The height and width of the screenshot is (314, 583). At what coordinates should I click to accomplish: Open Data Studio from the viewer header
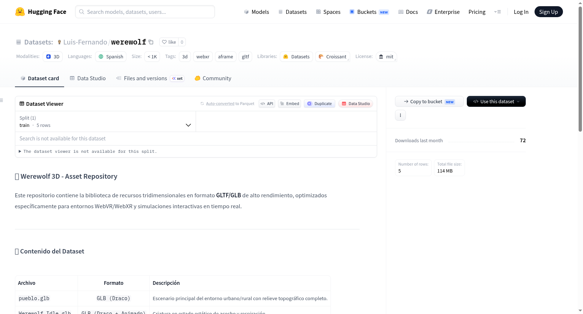356,104
